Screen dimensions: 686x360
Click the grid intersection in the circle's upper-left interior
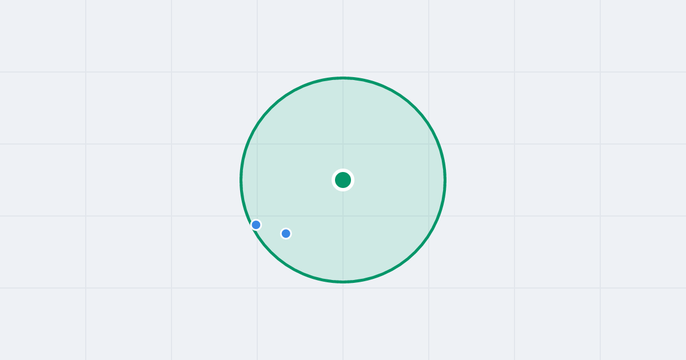click(x=257, y=144)
